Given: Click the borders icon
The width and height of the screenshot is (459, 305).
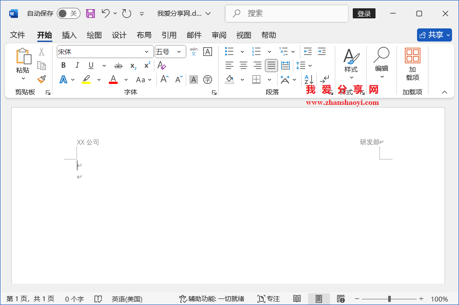Looking at the screenshot, I should tap(257, 80).
